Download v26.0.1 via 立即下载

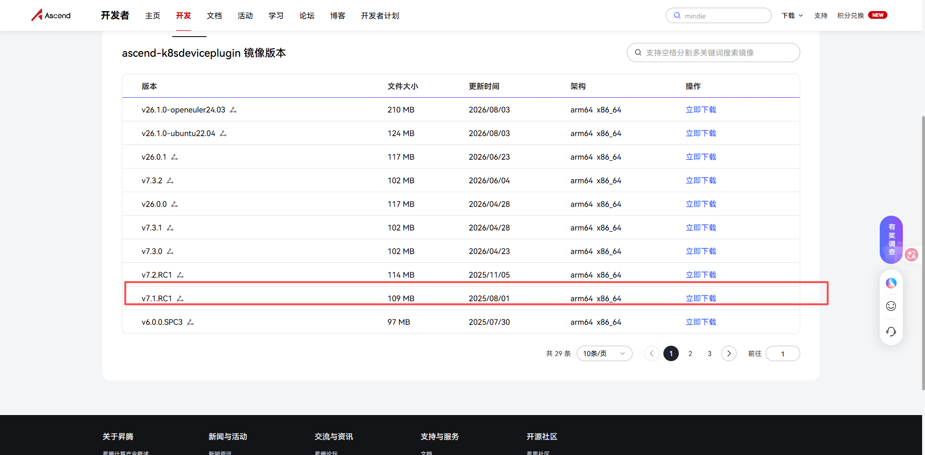(x=701, y=157)
